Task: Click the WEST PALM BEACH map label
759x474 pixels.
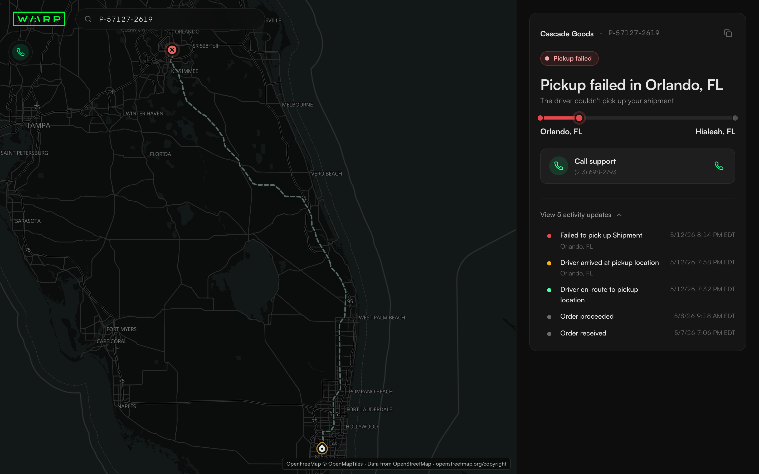Action: click(382, 318)
